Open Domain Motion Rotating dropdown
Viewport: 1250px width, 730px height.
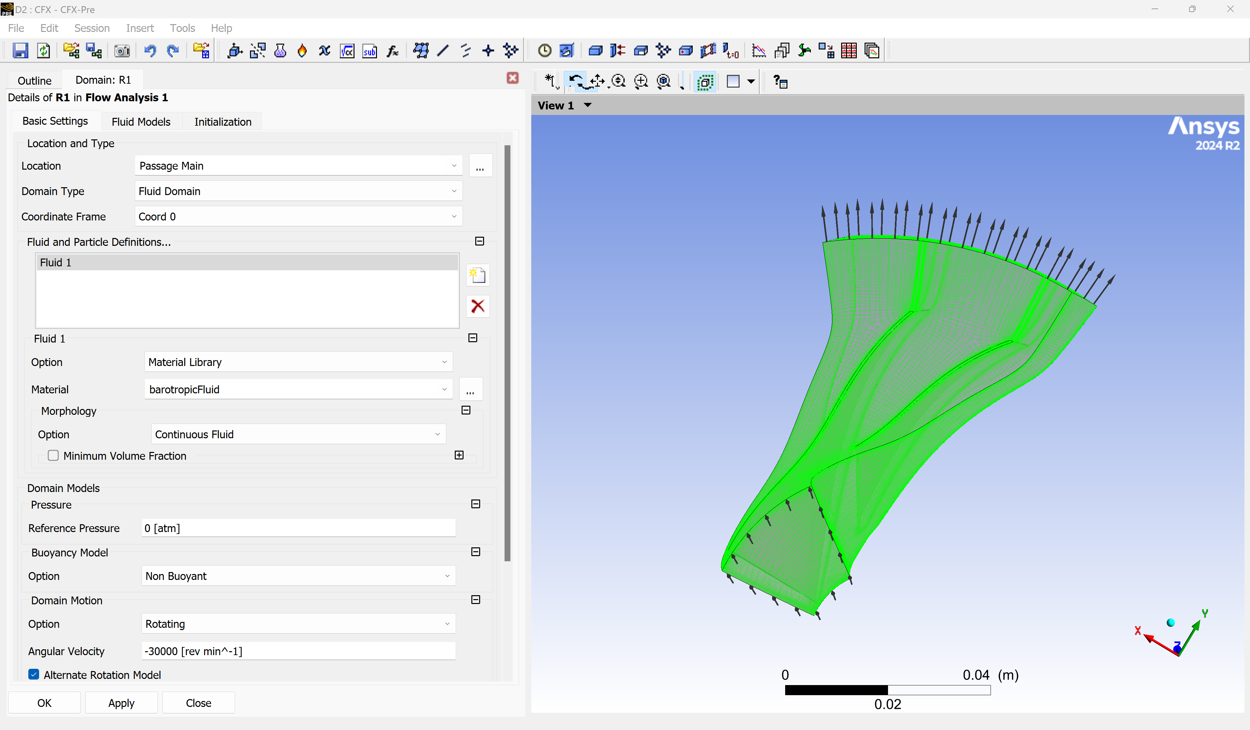click(x=298, y=624)
